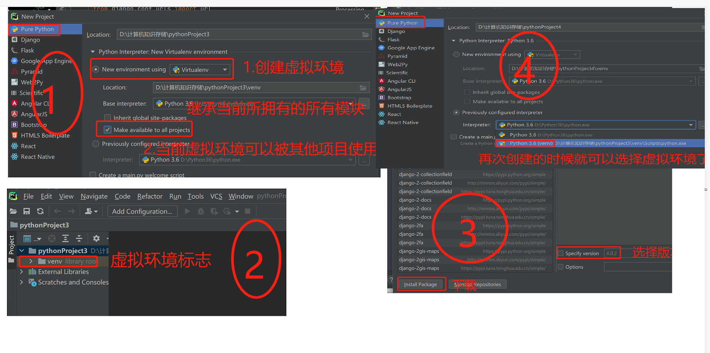Expand the venv library root folder
Viewport: 710px width, 353px height.
31,261
